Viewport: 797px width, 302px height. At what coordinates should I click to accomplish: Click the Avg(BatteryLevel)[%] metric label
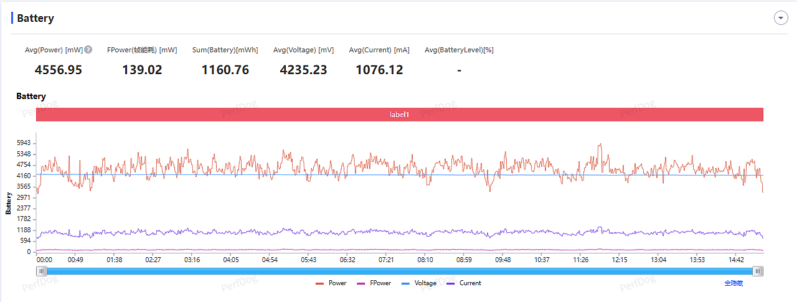point(459,50)
